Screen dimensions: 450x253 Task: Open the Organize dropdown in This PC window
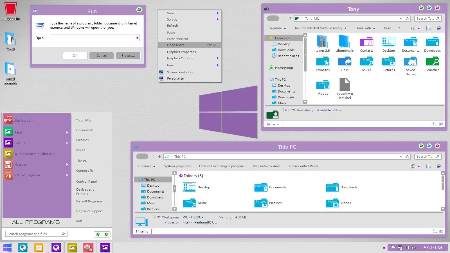147,166
